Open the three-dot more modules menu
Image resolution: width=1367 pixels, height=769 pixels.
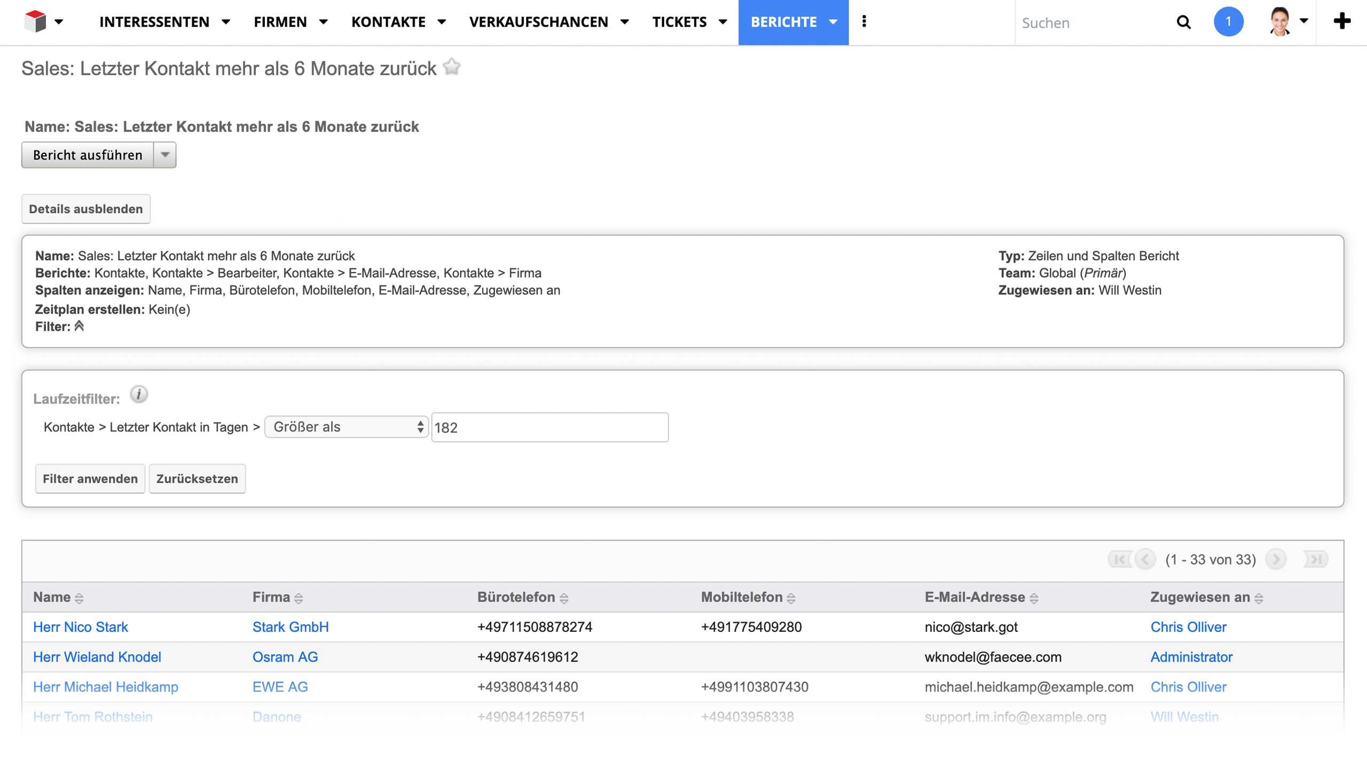pos(864,22)
